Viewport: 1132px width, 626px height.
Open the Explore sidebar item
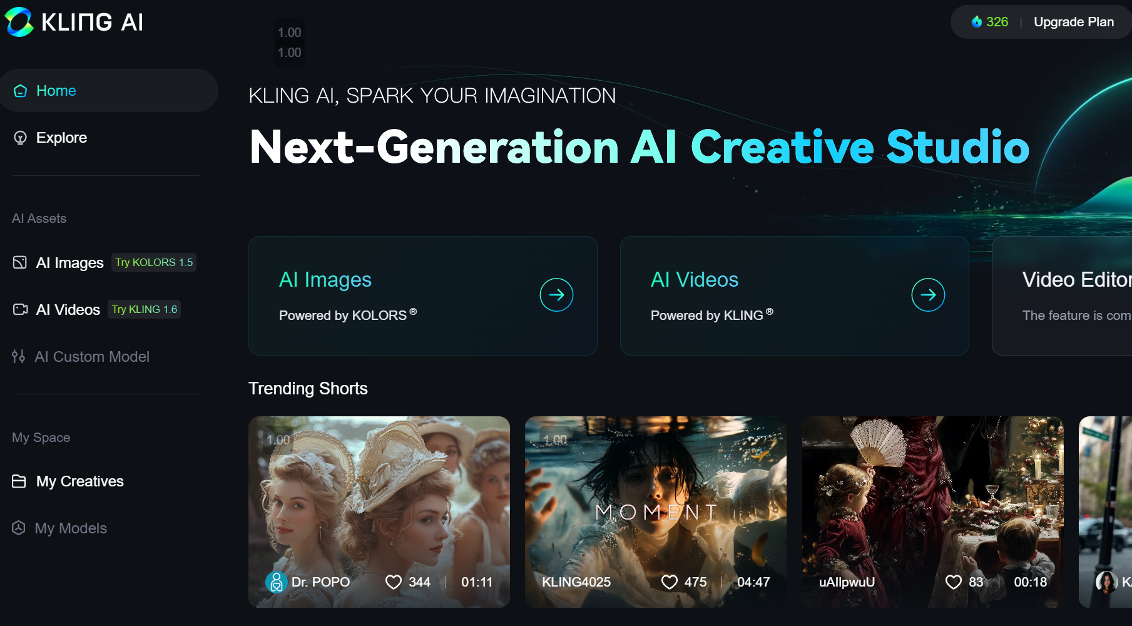tap(109, 138)
